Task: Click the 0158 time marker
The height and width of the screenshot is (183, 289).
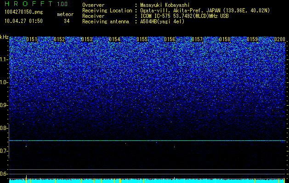Action: tap(225, 39)
